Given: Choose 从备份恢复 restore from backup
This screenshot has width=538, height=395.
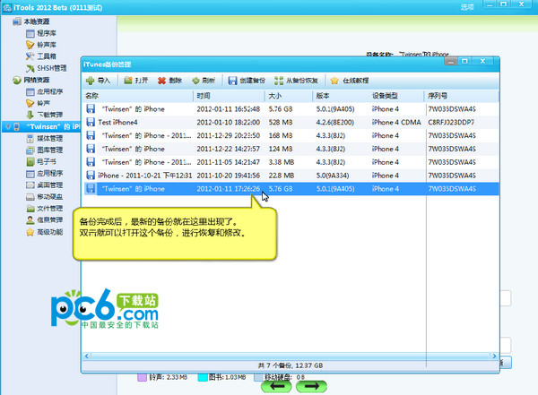Looking at the screenshot, I should tap(296, 81).
